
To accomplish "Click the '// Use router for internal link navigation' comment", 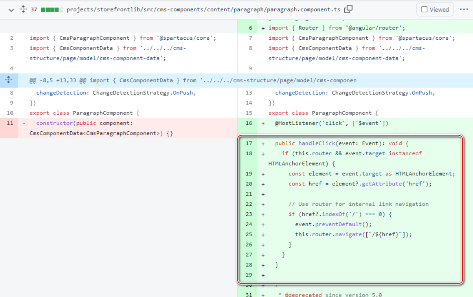I will coord(359,204).
